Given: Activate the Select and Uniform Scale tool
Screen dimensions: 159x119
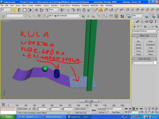Looking at the screenshot, I should (46, 10).
